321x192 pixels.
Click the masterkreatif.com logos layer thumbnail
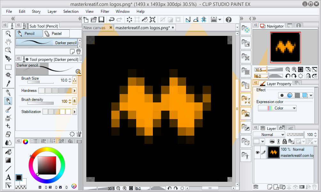pyautogui.click(x=273, y=152)
